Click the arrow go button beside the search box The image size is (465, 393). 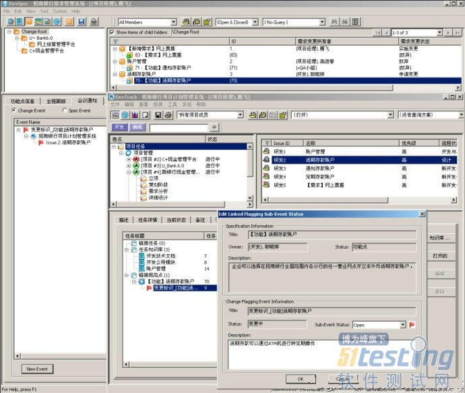point(214,127)
